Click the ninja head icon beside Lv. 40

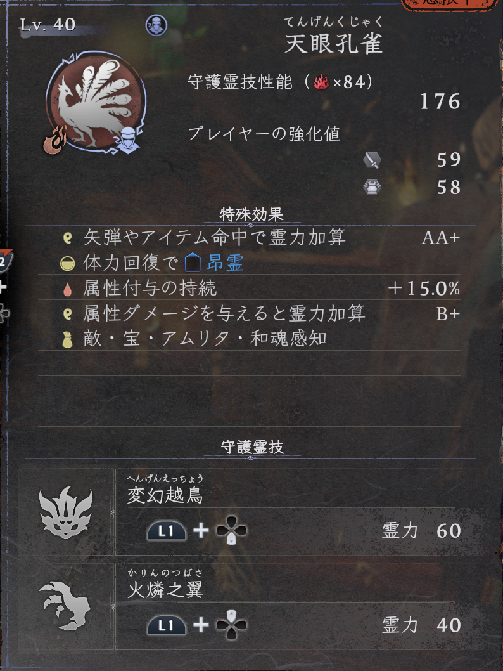(156, 25)
